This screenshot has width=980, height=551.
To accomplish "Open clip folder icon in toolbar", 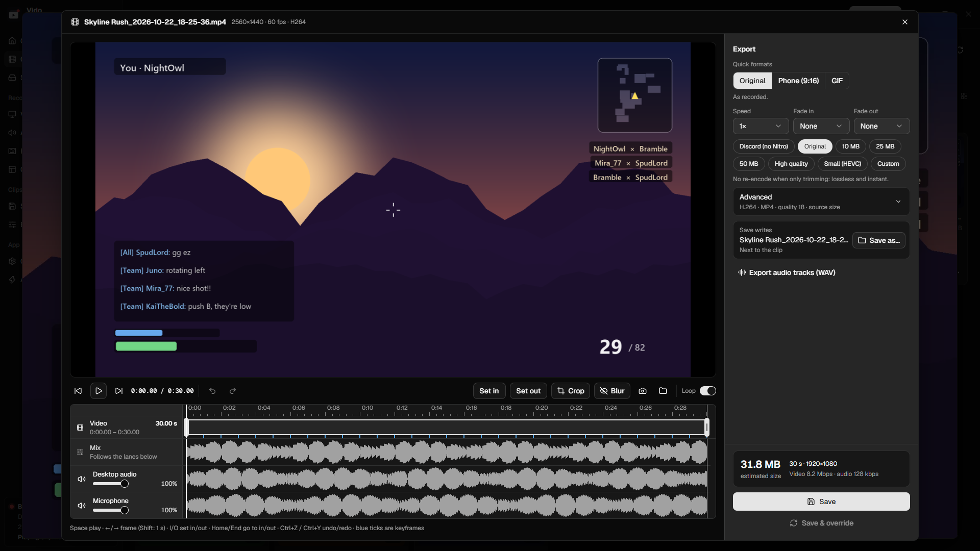I will (x=663, y=391).
